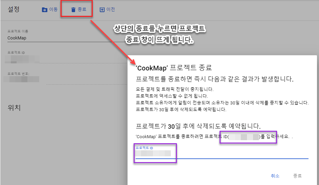
Task: Click the 종료 trash can icon
Action: 73,9
